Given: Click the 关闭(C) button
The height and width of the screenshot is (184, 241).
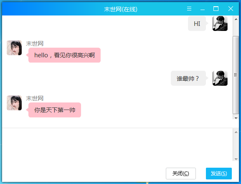Looking at the screenshot, I should [x=181, y=174].
